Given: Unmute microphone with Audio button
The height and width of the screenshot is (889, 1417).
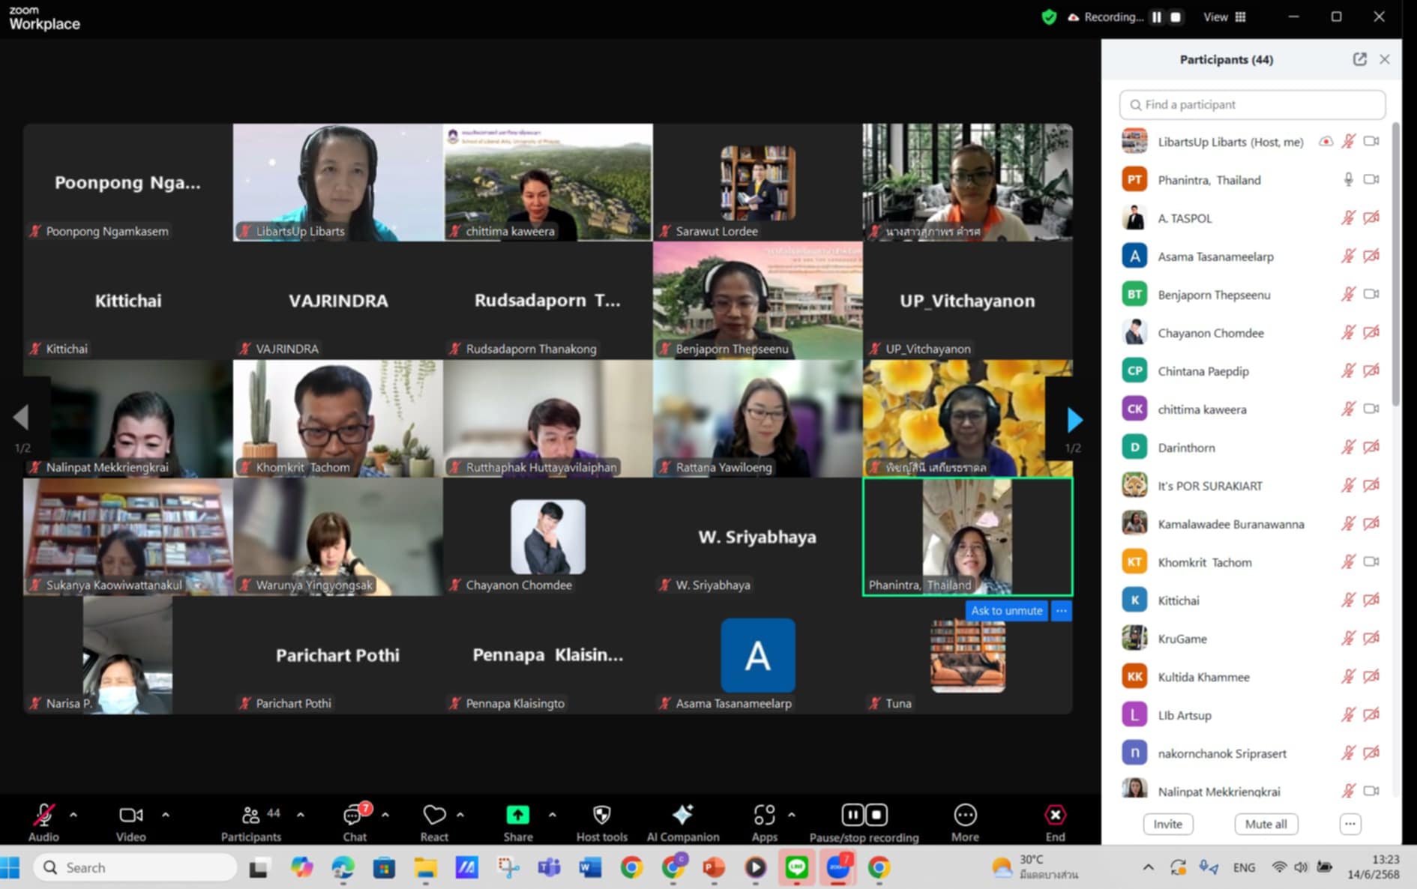Looking at the screenshot, I should click(x=43, y=816).
